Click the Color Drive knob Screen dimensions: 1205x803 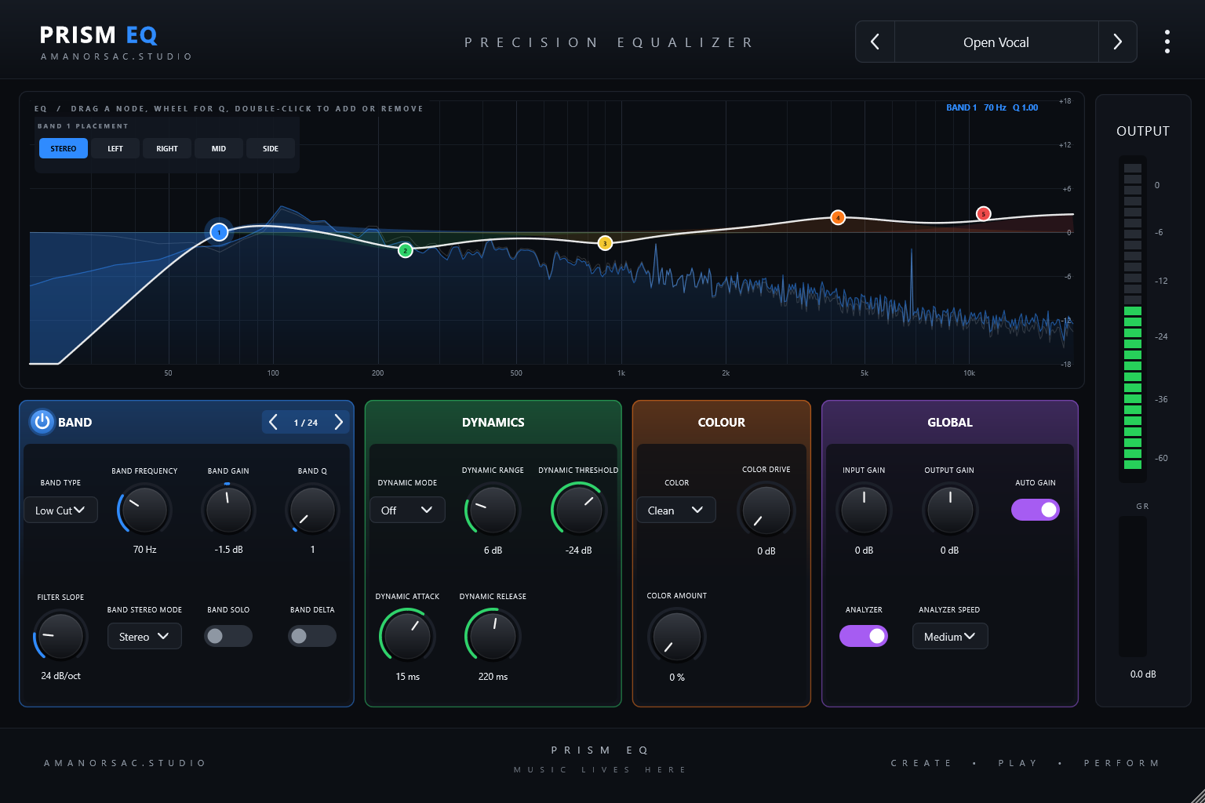766,510
